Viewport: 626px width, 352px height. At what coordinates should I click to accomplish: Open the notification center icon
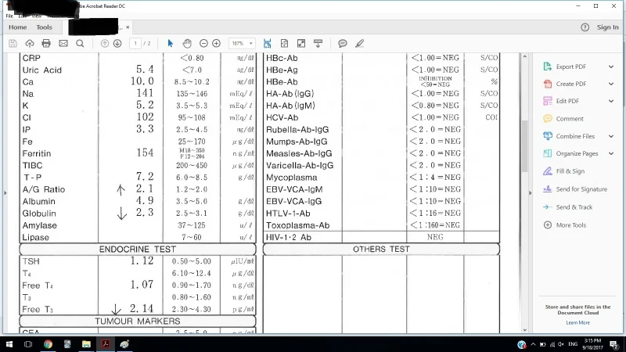point(614,344)
